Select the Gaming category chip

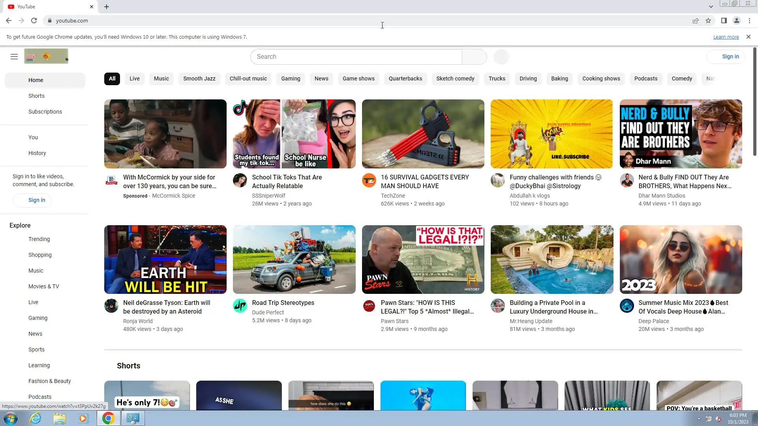(x=291, y=78)
